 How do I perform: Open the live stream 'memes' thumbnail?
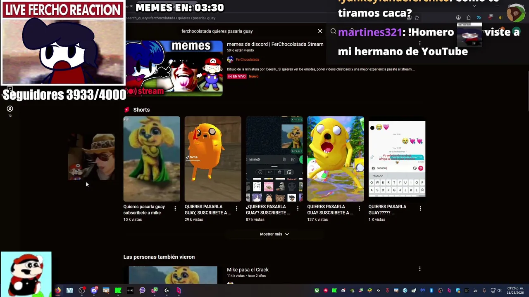[174, 68]
